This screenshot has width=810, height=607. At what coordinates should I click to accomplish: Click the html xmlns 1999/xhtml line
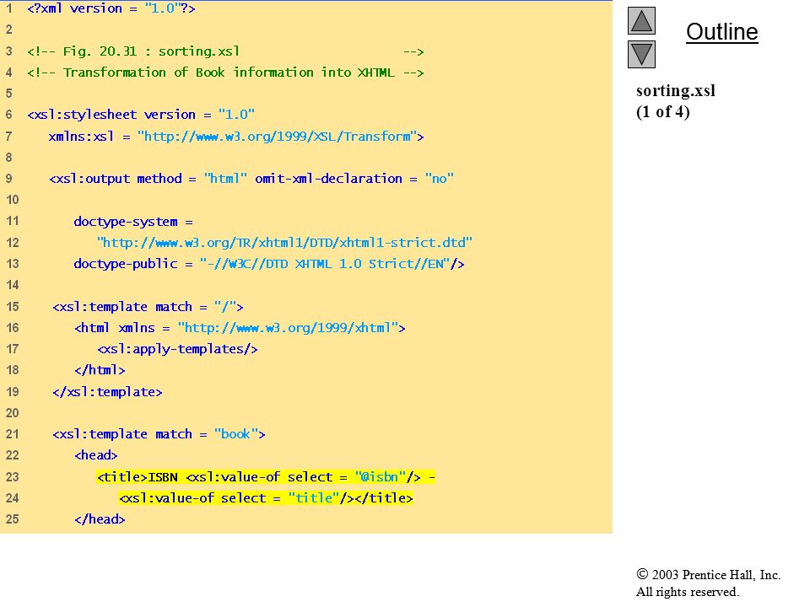tap(240, 328)
